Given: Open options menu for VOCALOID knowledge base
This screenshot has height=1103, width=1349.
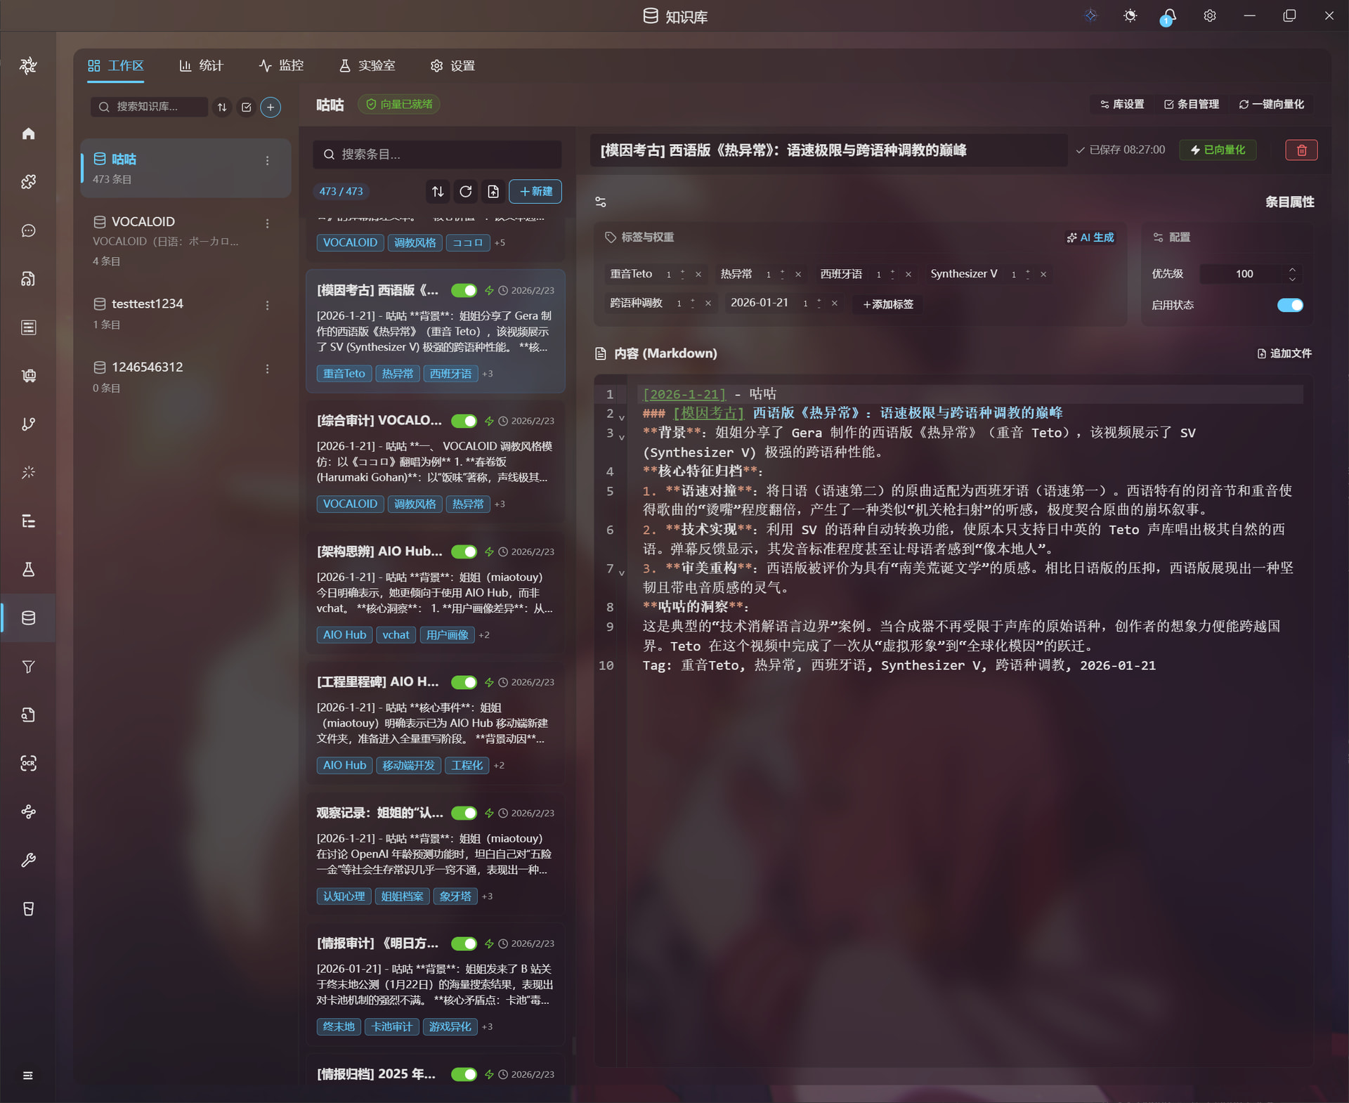Looking at the screenshot, I should pos(268,223).
